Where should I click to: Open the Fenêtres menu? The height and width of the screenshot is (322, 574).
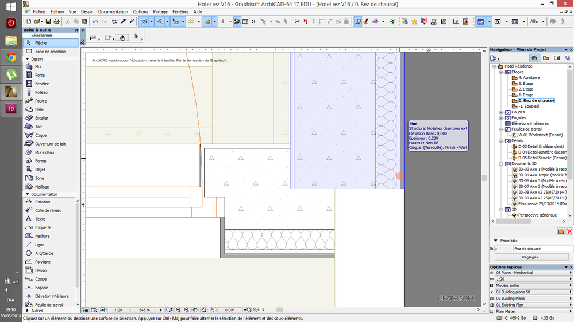click(180, 11)
